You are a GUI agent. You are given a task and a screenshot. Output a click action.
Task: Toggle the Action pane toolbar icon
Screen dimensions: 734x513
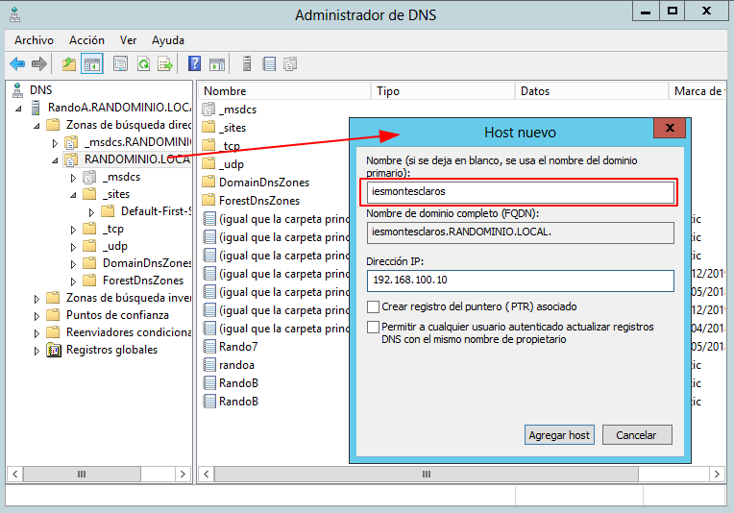pyautogui.click(x=217, y=63)
